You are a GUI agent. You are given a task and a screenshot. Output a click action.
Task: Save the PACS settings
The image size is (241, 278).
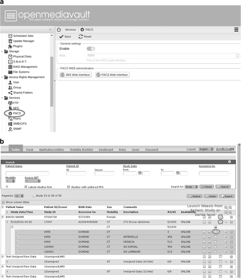coord(65,36)
